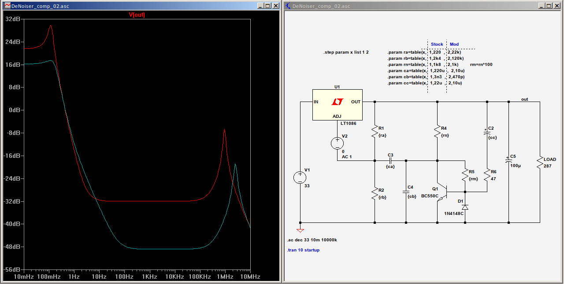The image size is (564, 284).
Task: Select resistor R6 symbol
Action: [487, 175]
